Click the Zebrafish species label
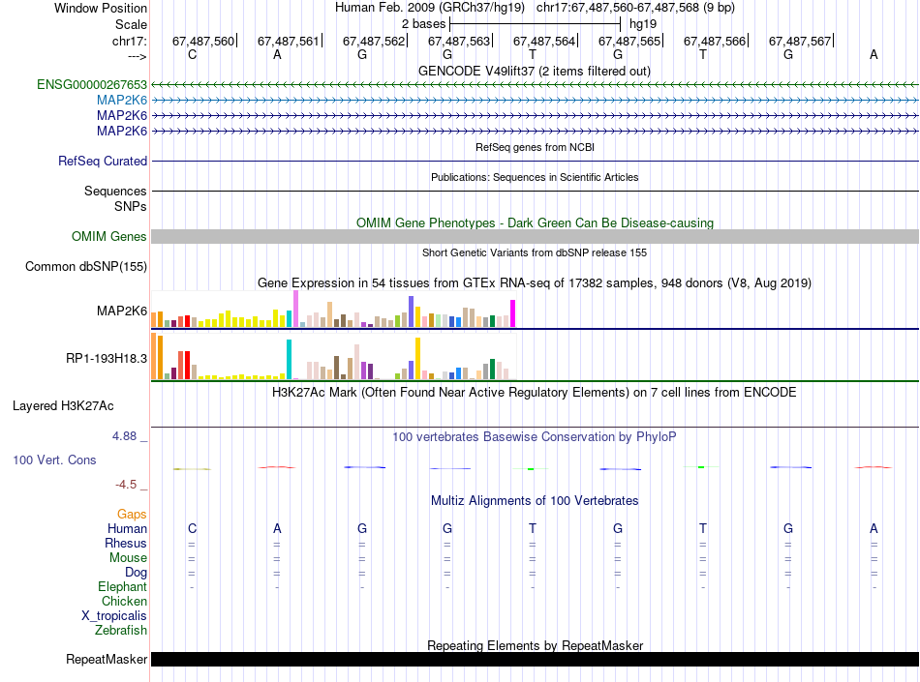 121,631
